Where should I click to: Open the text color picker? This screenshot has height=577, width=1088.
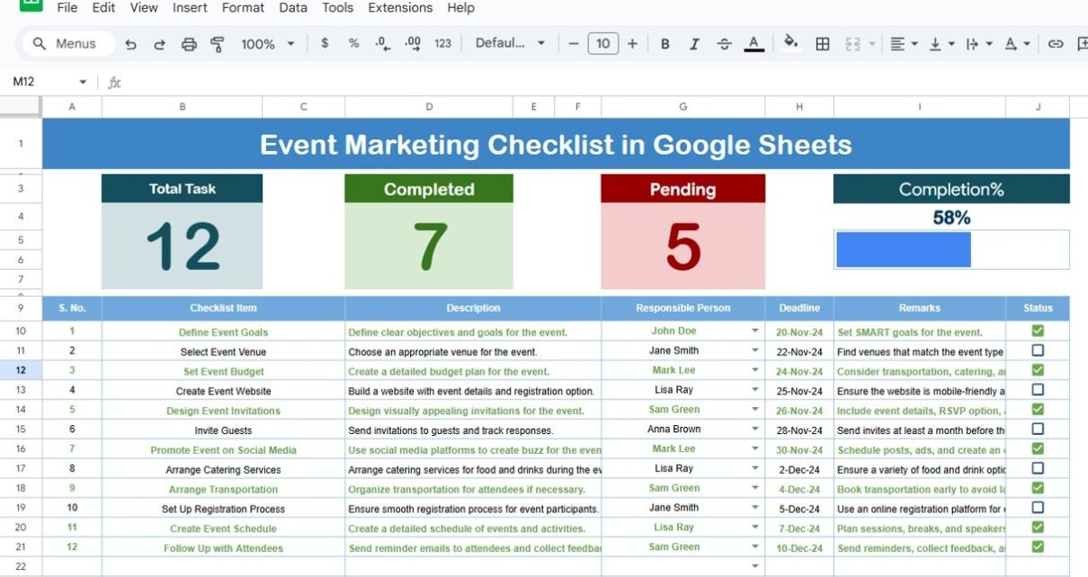point(754,43)
